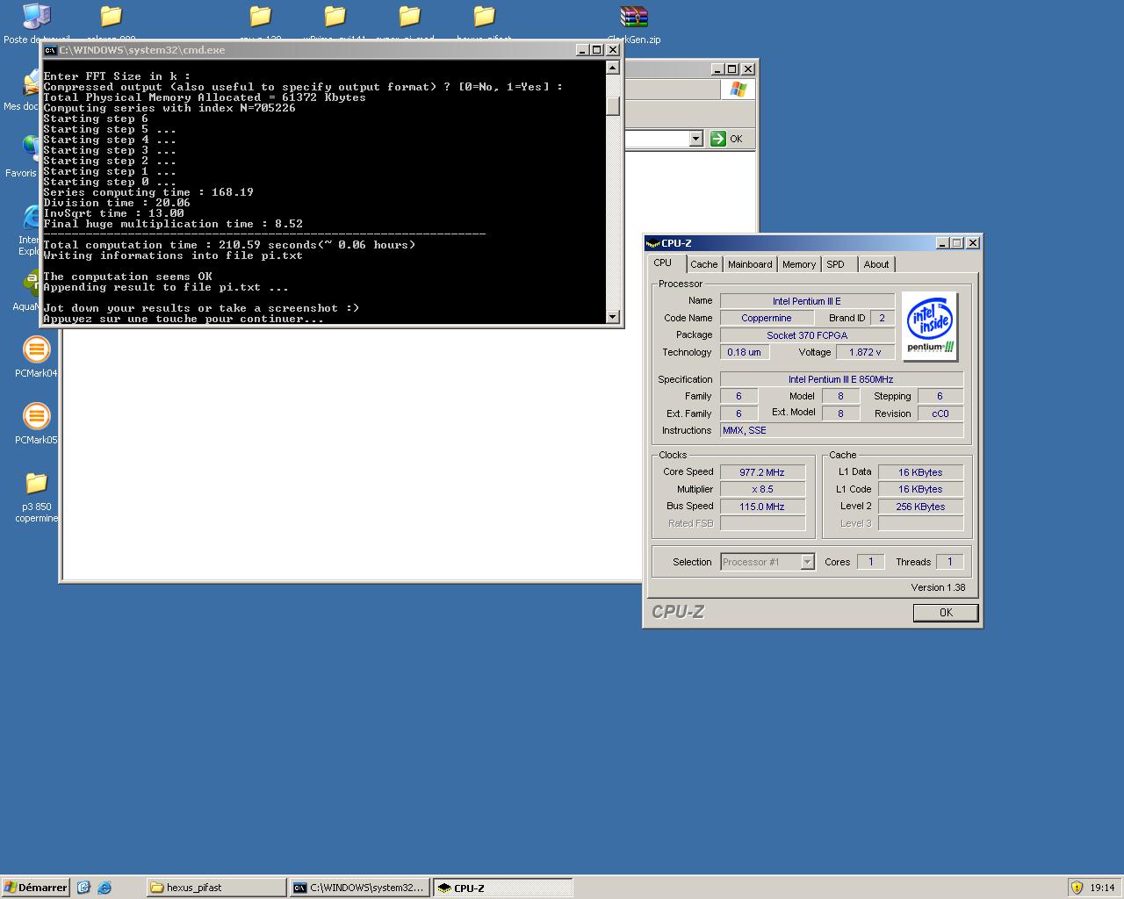
Task: Switch to the hexus_pifast taskbar window
Action: (x=216, y=888)
